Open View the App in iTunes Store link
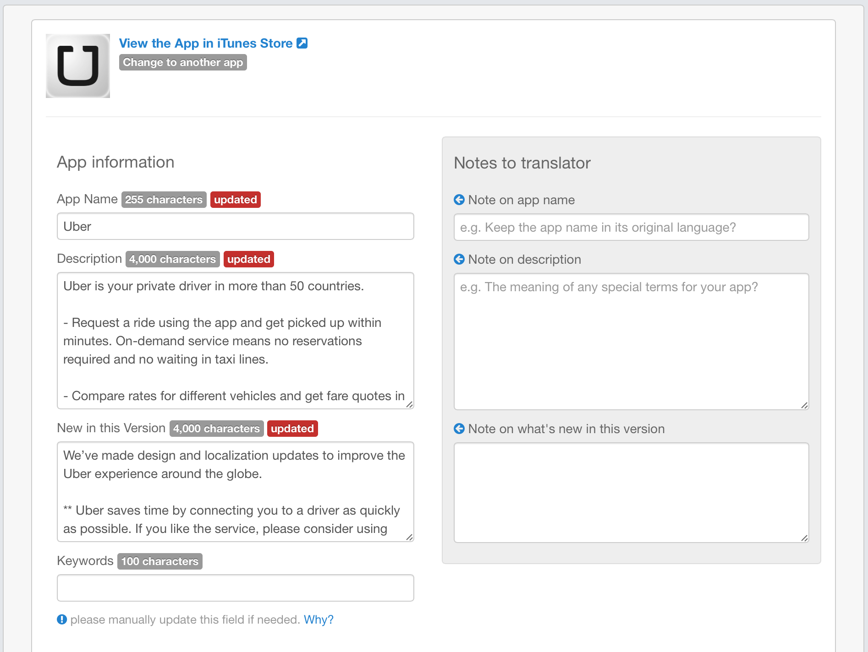 coord(206,43)
